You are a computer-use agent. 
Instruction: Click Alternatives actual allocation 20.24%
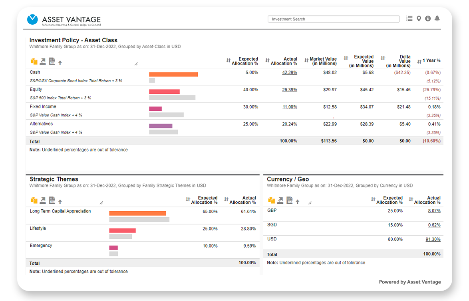click(x=290, y=124)
